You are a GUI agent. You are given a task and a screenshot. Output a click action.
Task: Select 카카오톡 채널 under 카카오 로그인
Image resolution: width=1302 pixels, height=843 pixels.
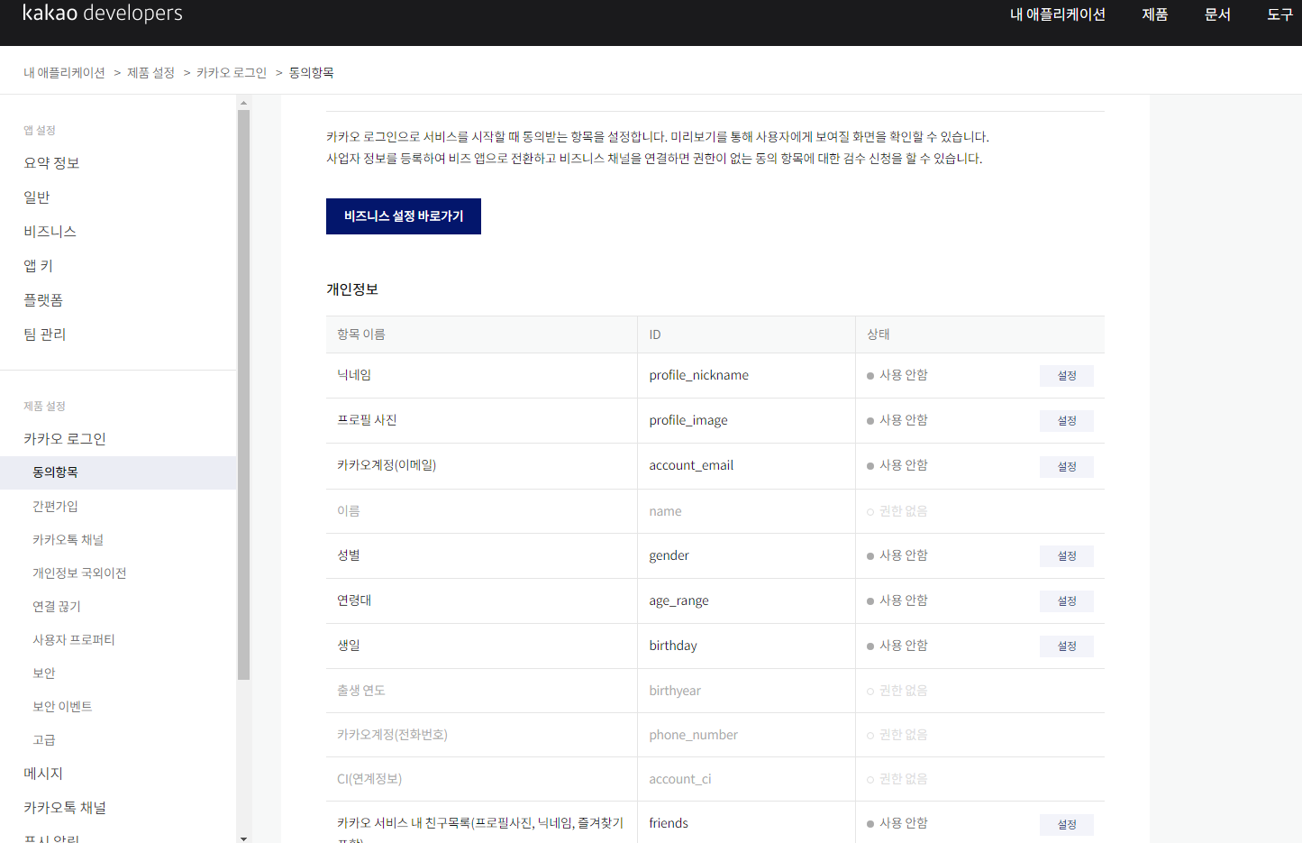point(68,539)
